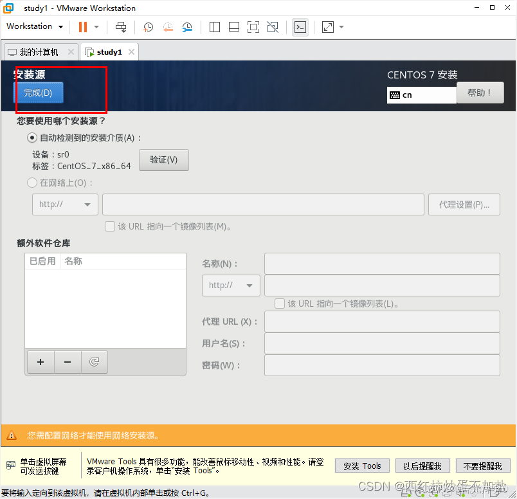The image size is (517, 499).
Task: Click the 安装 Tools button
Action: pos(362,466)
